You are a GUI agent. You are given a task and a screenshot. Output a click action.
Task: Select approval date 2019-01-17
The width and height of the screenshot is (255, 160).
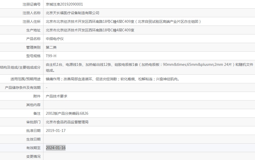pyautogui.click(x=56, y=130)
